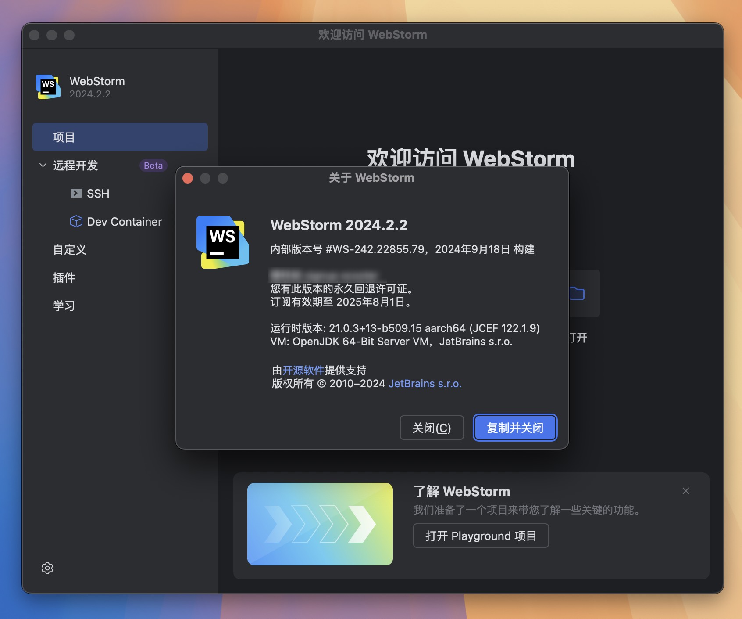Viewport: 742px width, 619px height.
Task: Click the 了解 WebStorm banner title
Action: pos(462,491)
